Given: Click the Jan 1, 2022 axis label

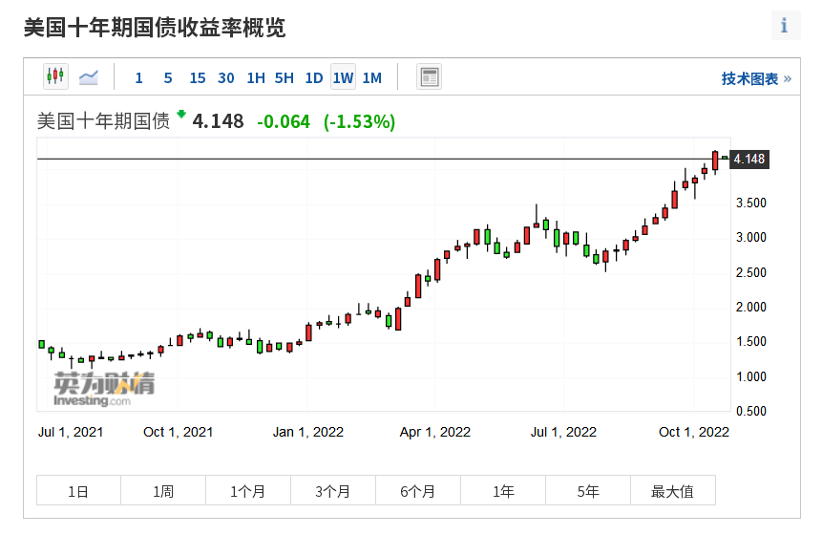Looking at the screenshot, I should (308, 432).
